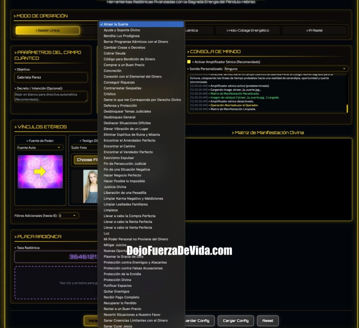Click the radionic plate rubbing pad area
Screen dimensions: 359x328
(x=56, y=283)
